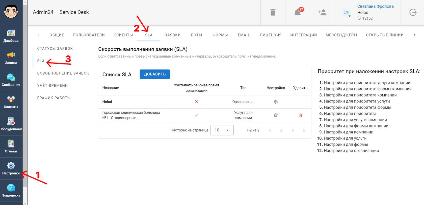Switch to the EMAIL tab
The width and height of the screenshot is (424, 205).
(x=244, y=35)
